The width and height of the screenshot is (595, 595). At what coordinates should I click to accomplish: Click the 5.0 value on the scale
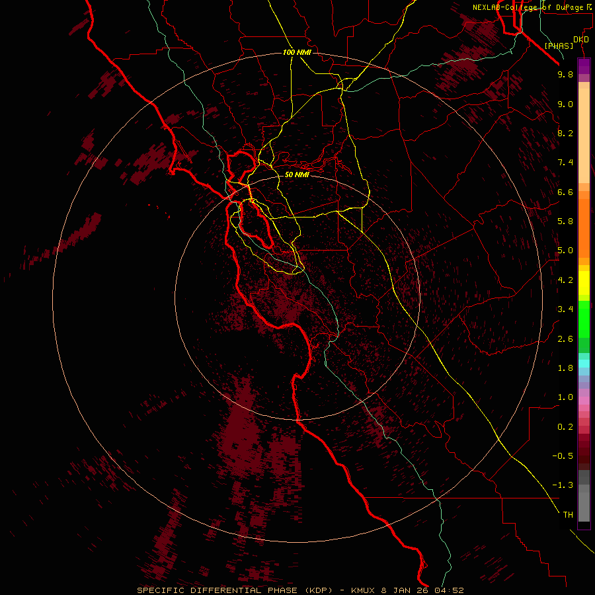[x=565, y=251]
